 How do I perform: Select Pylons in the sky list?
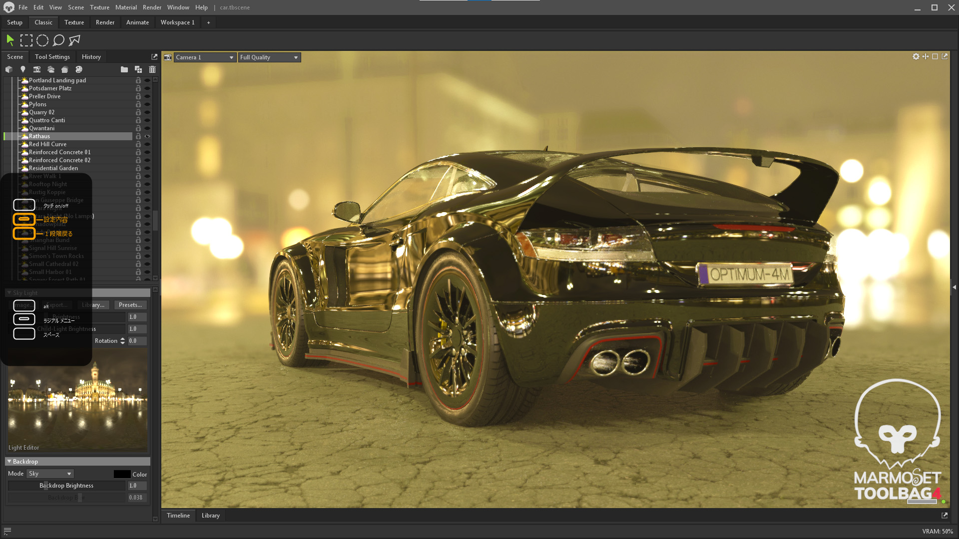pyautogui.click(x=37, y=104)
